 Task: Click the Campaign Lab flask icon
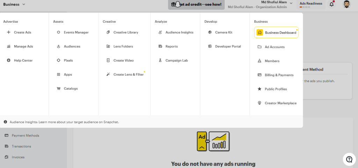point(160,61)
